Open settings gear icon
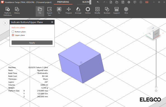The image size is (166, 107). (x=129, y=2)
